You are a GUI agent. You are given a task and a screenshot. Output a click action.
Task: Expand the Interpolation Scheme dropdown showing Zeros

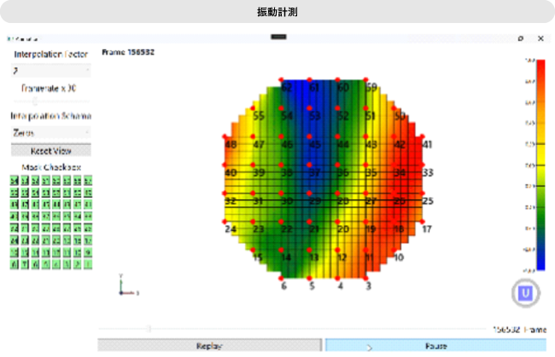click(x=51, y=132)
